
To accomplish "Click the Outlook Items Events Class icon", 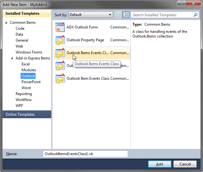I will click(x=60, y=53).
